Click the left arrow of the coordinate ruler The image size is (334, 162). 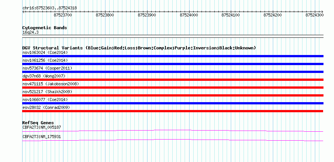point(23,12)
